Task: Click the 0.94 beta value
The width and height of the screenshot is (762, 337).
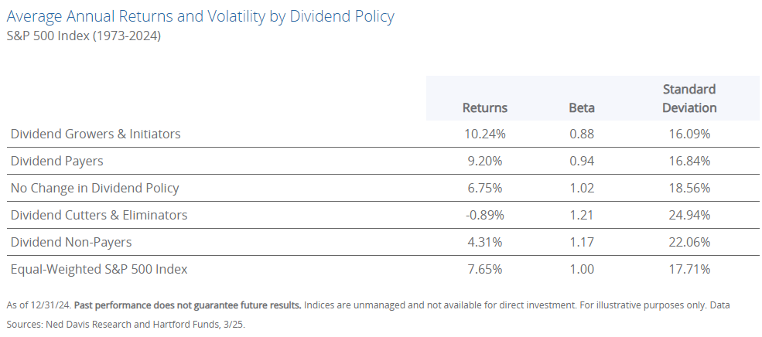Action: click(x=581, y=161)
